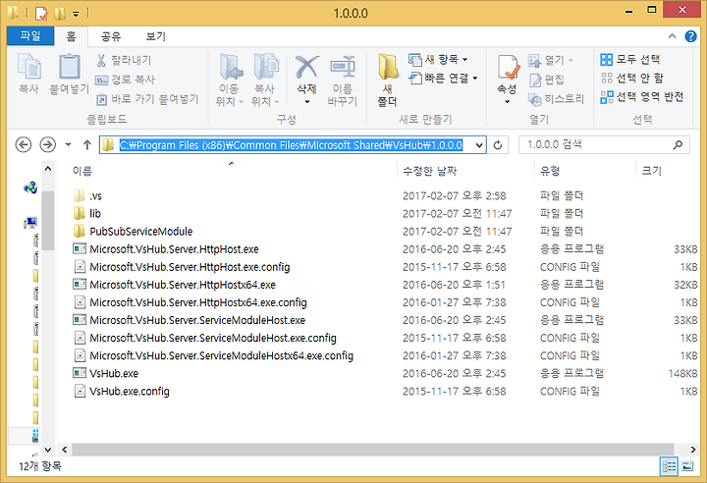Open the 파일 (File) tab
The width and height of the screenshot is (707, 483).
click(30, 36)
